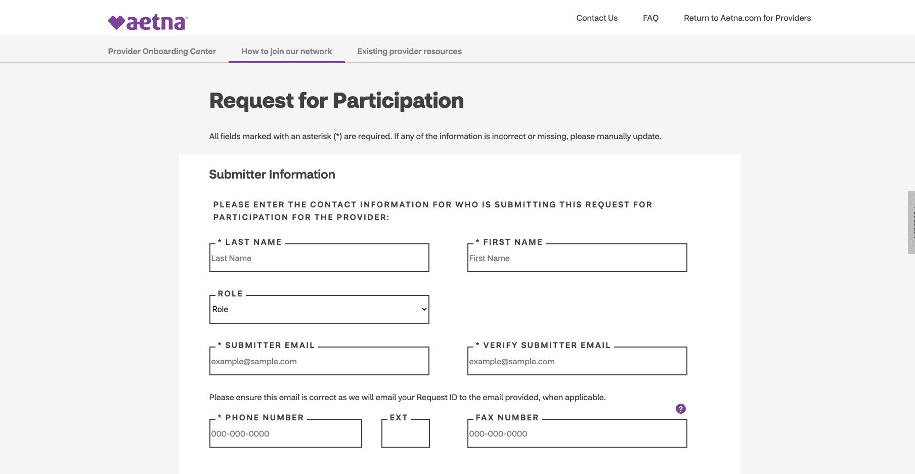Click into the First Name field
This screenshot has width=915, height=474.
[577, 258]
